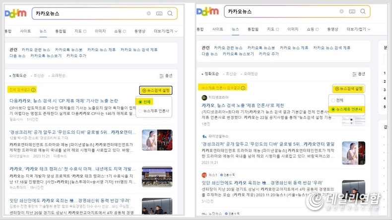Switch to 뉴스 tab in left screenshot
Viewport: 392px width, 220px height.
click(43, 31)
